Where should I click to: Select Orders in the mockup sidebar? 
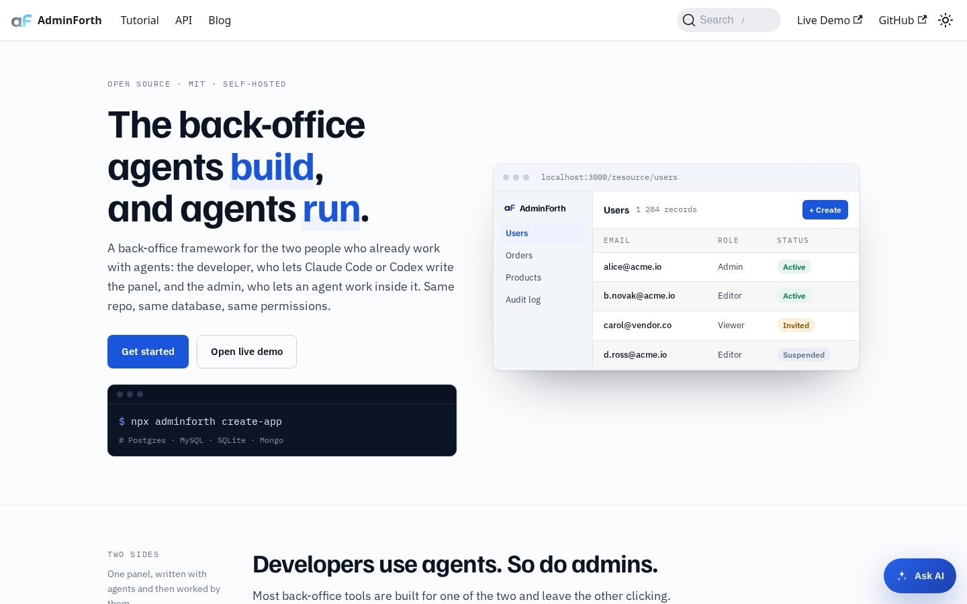pyautogui.click(x=542, y=256)
